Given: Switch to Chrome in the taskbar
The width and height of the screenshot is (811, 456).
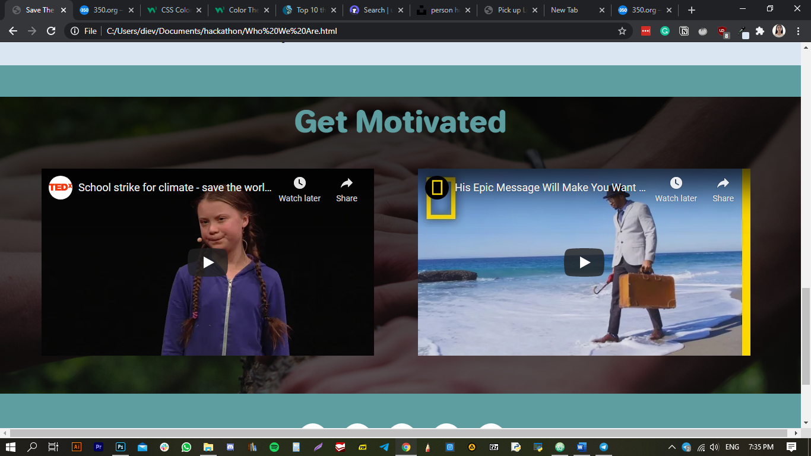Looking at the screenshot, I should click(x=406, y=447).
